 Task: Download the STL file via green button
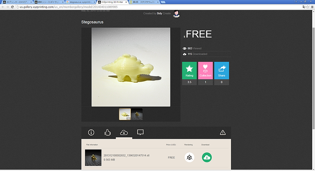click(x=207, y=157)
